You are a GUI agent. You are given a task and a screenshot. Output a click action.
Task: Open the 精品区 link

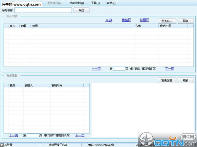click(x=126, y=20)
